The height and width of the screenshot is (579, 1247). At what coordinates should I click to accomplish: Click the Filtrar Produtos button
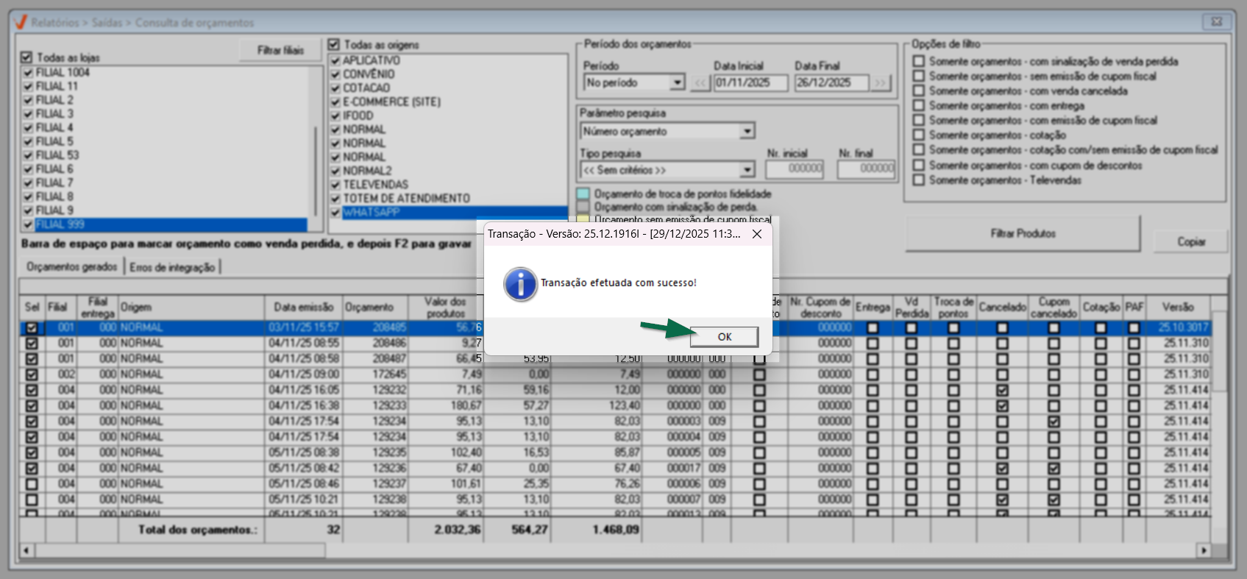(x=1022, y=234)
